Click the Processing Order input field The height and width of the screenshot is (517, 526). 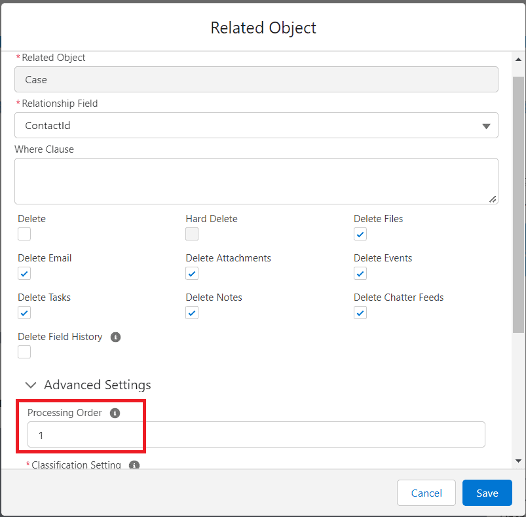tap(256, 434)
